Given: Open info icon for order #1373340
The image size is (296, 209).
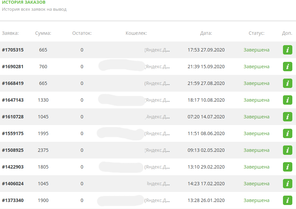Looking at the screenshot, I should pyautogui.click(x=287, y=200).
